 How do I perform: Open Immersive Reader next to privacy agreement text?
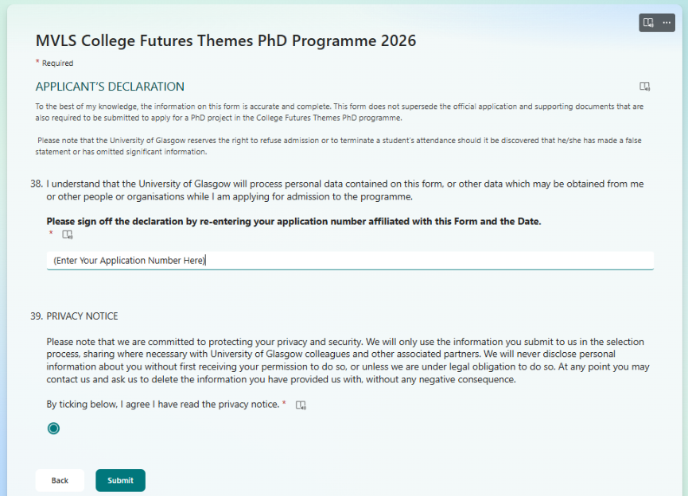coord(301,405)
